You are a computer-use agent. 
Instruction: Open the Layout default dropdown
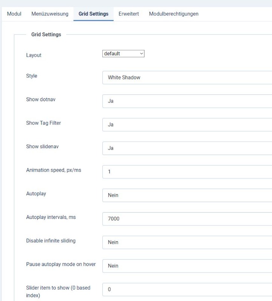click(x=123, y=53)
